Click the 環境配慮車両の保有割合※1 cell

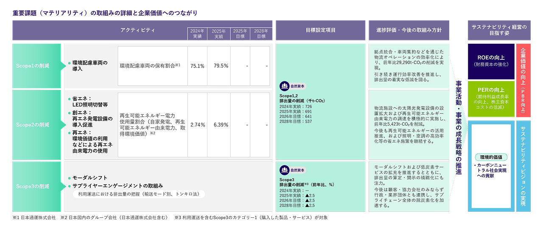tap(153, 66)
